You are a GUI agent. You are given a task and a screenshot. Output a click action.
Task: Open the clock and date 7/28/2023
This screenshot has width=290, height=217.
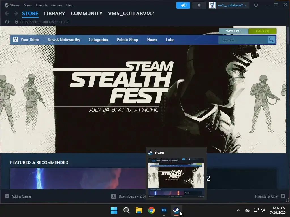(278, 210)
